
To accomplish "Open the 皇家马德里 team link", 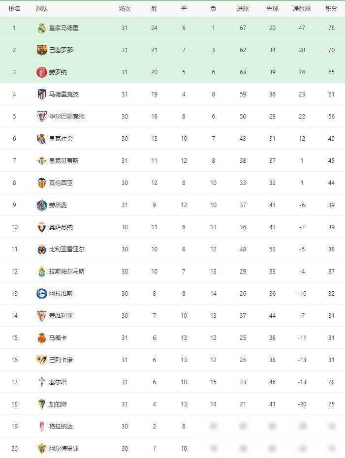I will tap(64, 28).
